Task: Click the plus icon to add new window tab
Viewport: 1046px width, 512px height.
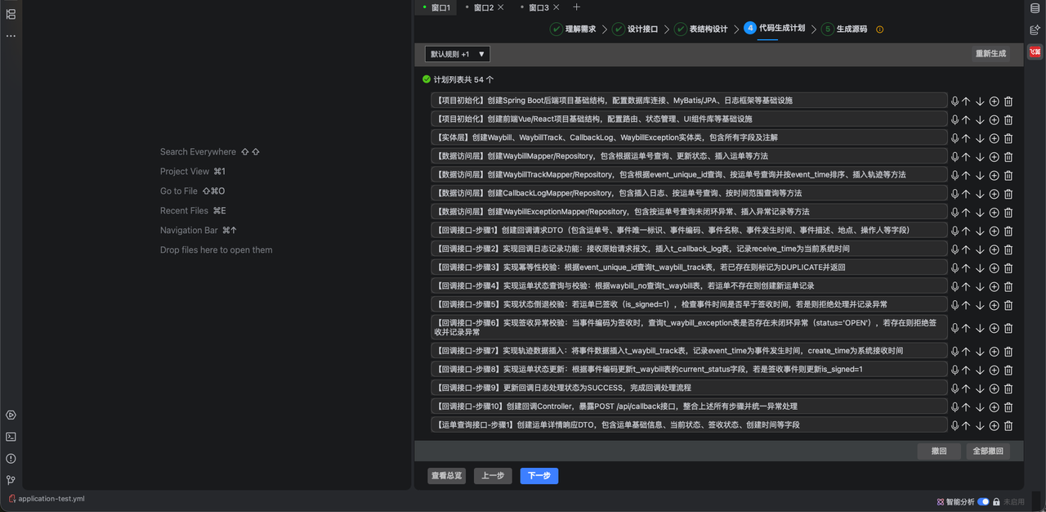Action: coord(576,7)
